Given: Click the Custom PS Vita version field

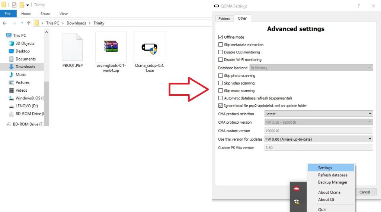Looking at the screenshot, I should click(318, 148).
